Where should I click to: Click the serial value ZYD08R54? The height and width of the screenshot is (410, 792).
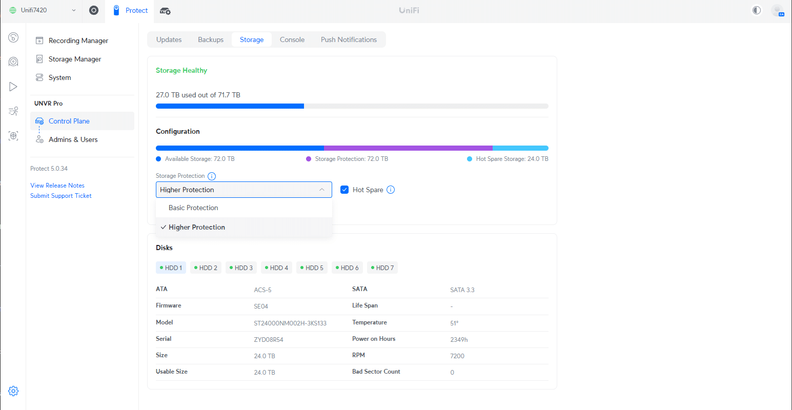click(269, 339)
